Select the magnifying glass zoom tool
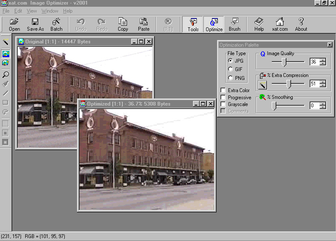 pyautogui.click(x=5, y=74)
